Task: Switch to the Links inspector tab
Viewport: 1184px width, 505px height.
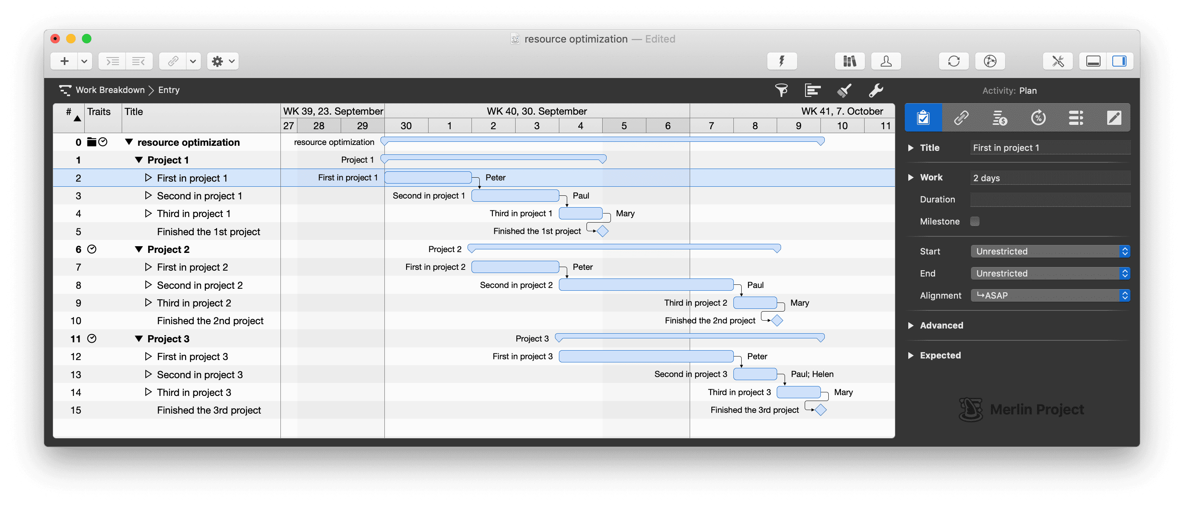Action: click(961, 118)
